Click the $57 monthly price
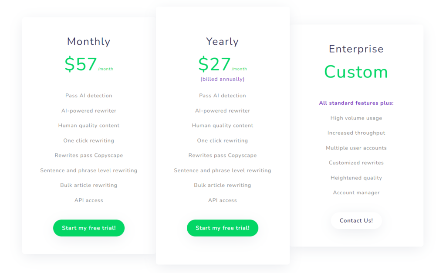The height and width of the screenshot is (273, 446). pyautogui.click(x=81, y=64)
